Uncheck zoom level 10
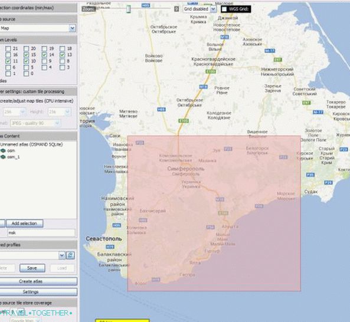Screen dimensions: 350x322 point(27,61)
